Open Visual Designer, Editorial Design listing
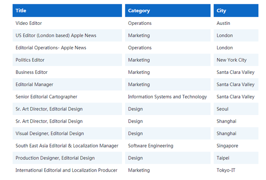 pos(49,134)
